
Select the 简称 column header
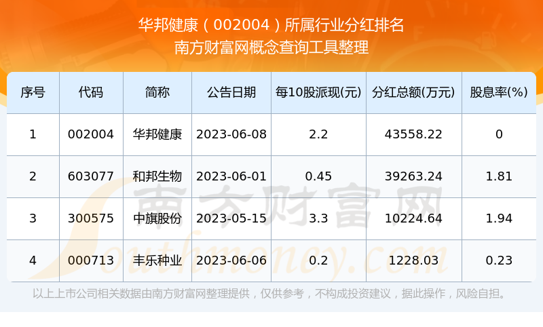click(x=157, y=92)
